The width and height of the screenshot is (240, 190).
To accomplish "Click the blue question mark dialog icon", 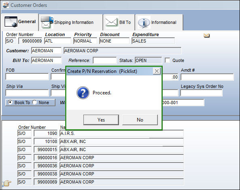I will click(x=83, y=93).
